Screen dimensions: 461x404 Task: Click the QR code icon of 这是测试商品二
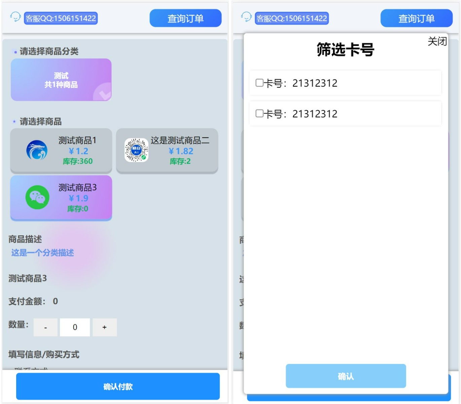coord(136,150)
